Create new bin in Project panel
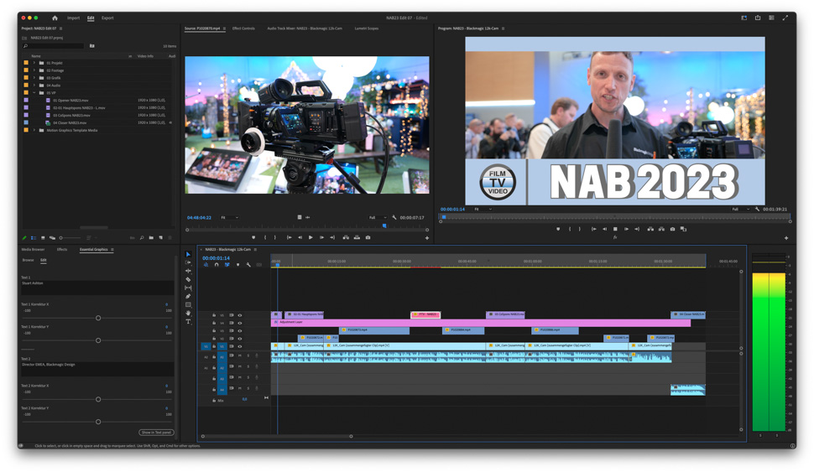Image resolution: width=814 pixels, height=472 pixels. [x=151, y=237]
